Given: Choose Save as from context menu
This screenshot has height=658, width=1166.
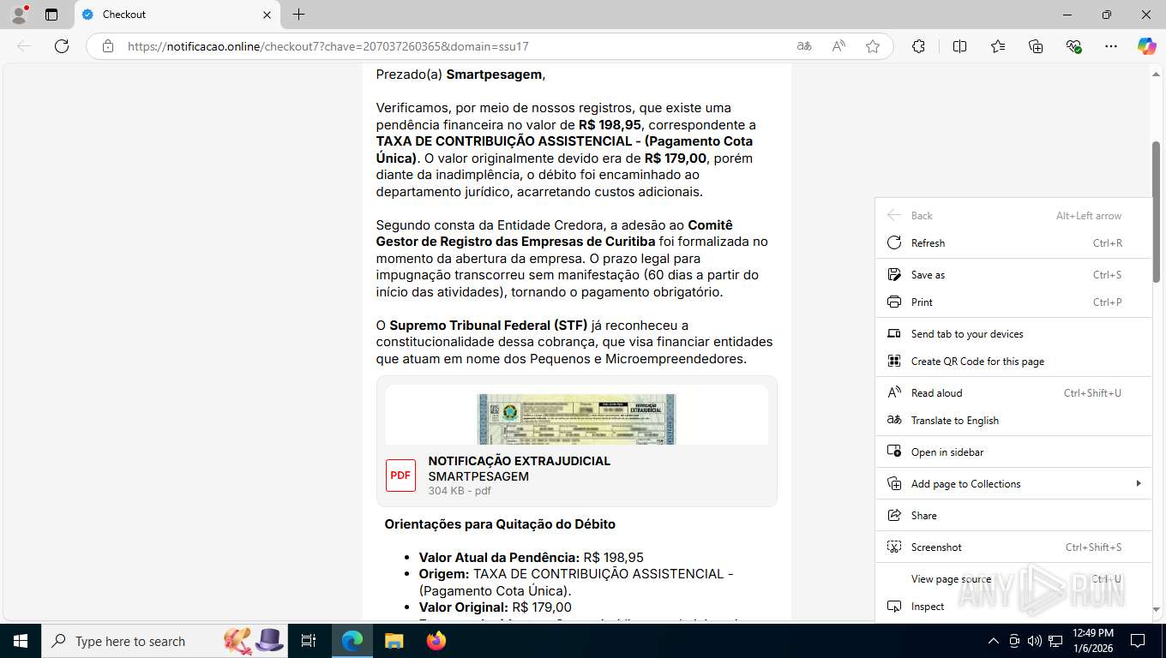Looking at the screenshot, I should [1013, 275].
